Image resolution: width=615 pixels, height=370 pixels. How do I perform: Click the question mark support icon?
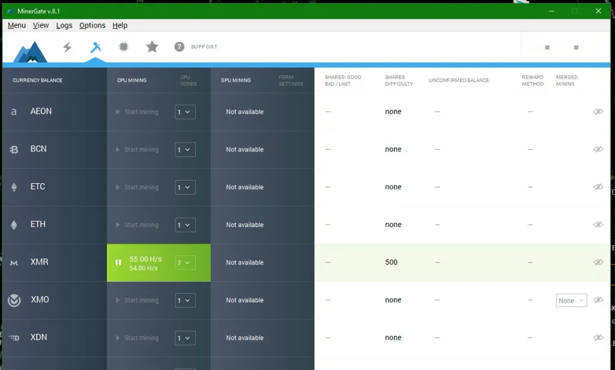(179, 47)
